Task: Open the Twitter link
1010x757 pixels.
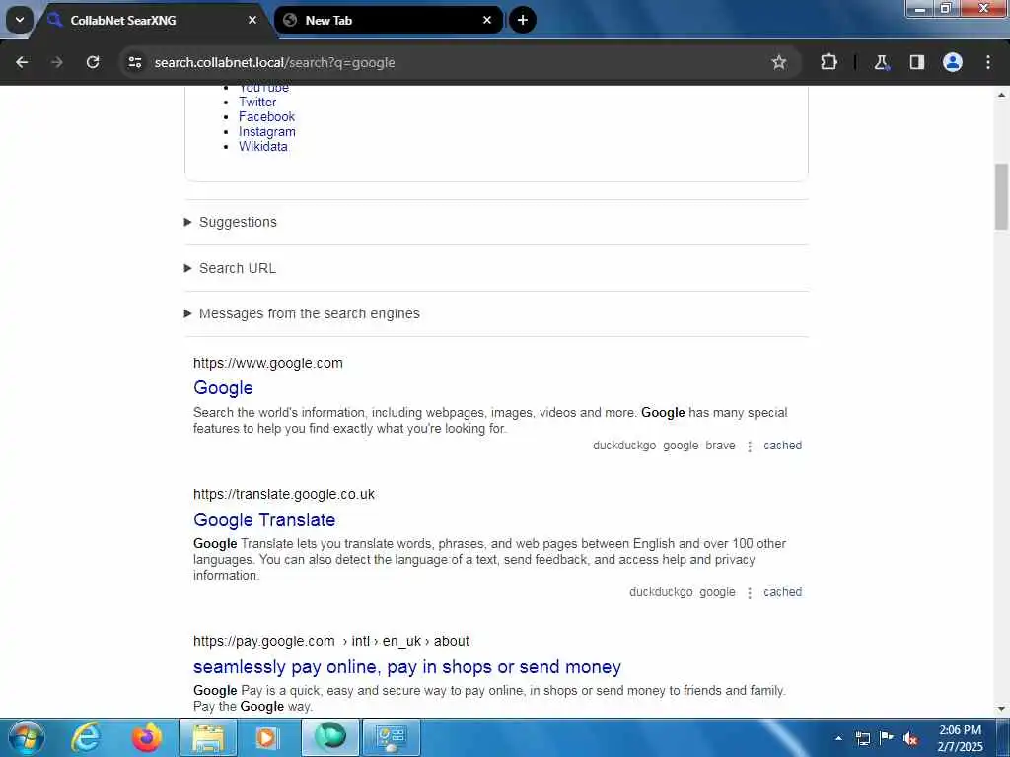Action: [x=257, y=102]
